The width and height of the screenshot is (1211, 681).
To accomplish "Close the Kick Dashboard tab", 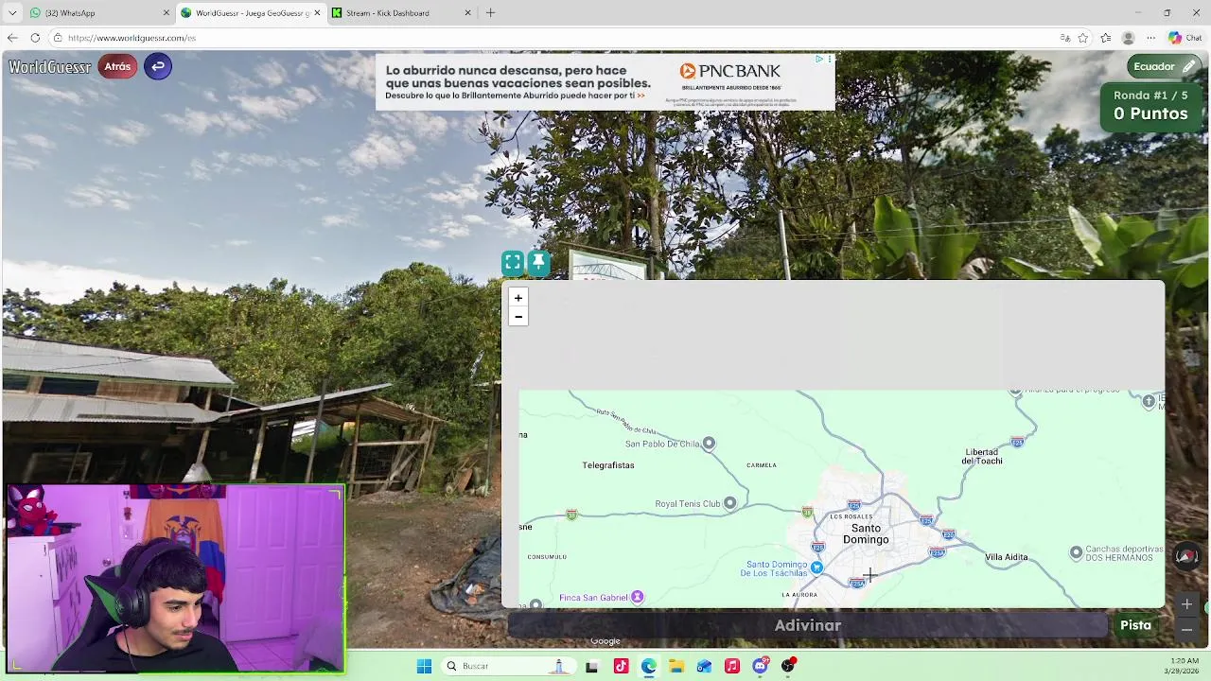I will (467, 13).
